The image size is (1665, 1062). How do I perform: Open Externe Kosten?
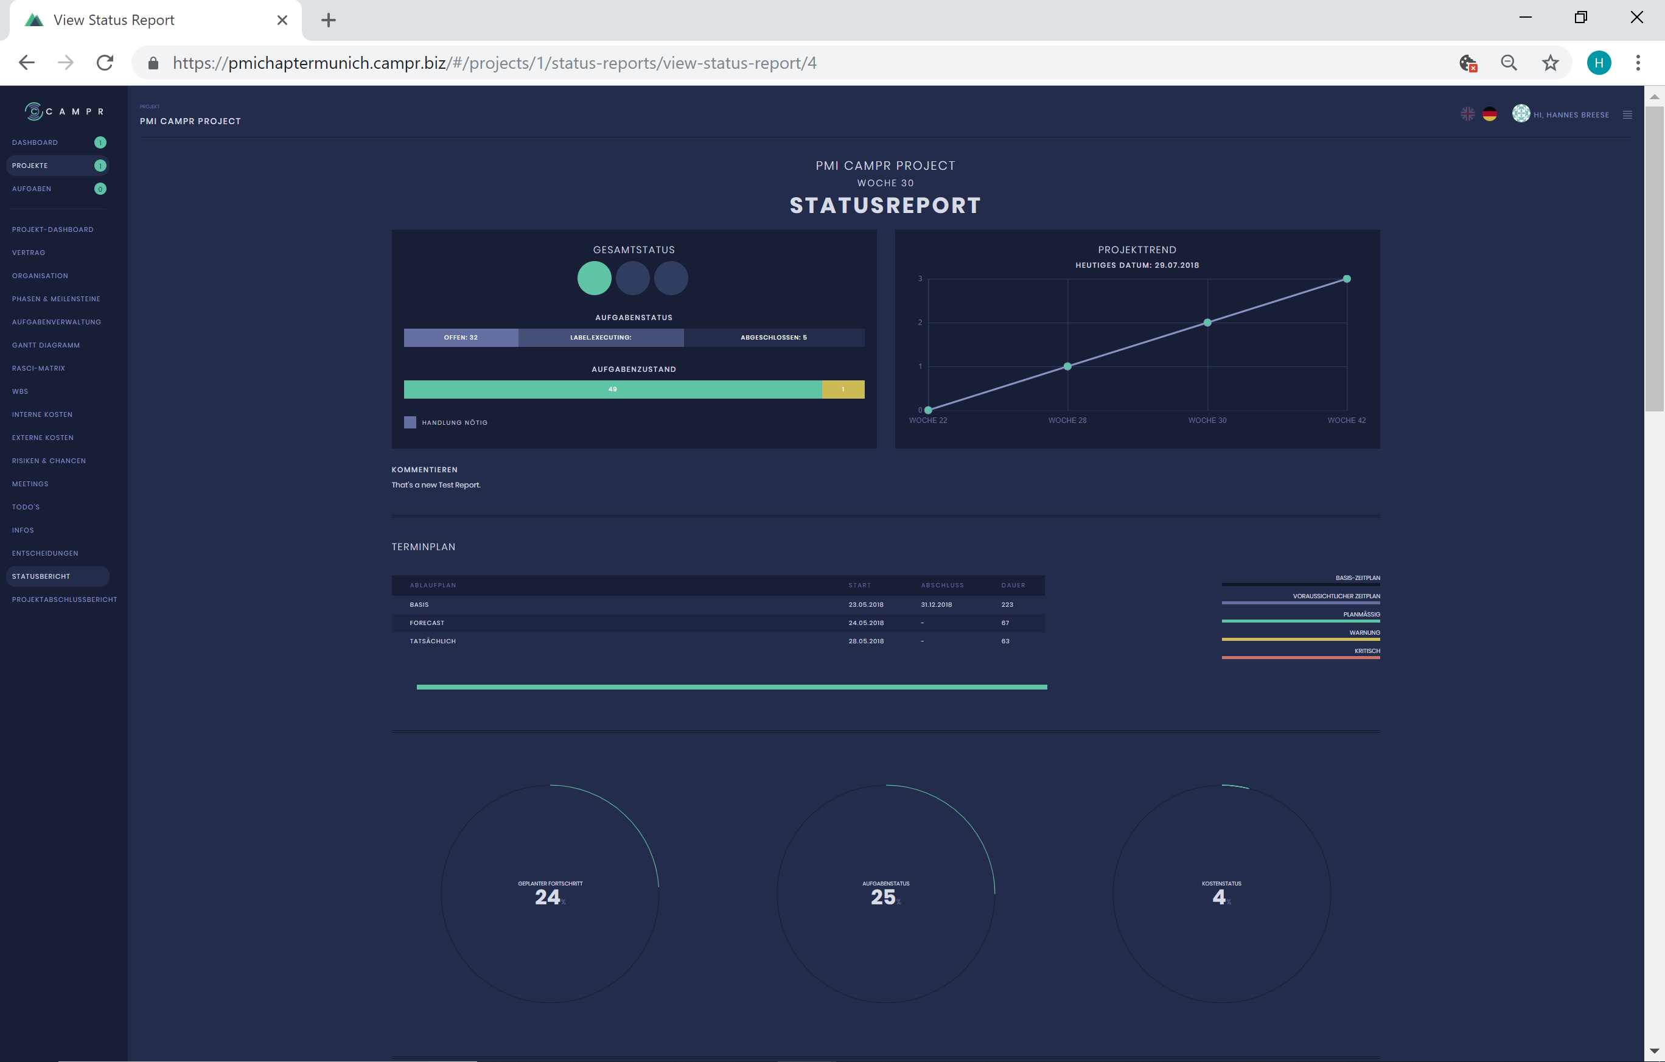coord(43,438)
